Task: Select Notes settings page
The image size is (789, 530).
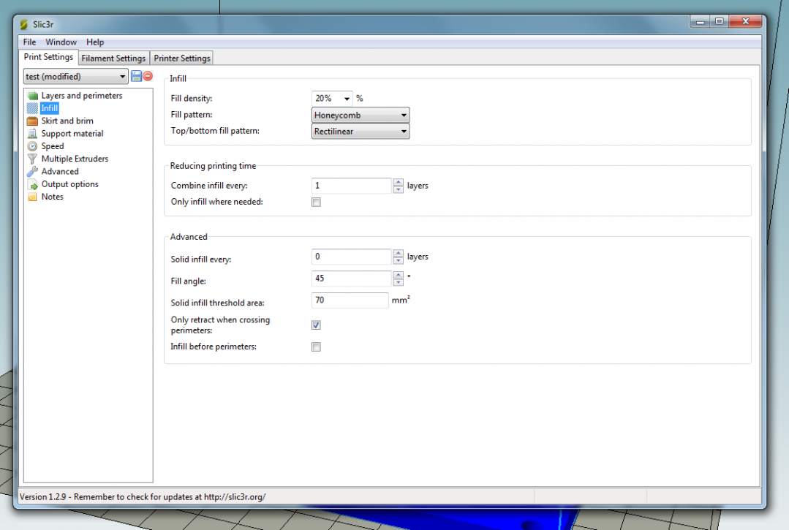Action: [53, 197]
